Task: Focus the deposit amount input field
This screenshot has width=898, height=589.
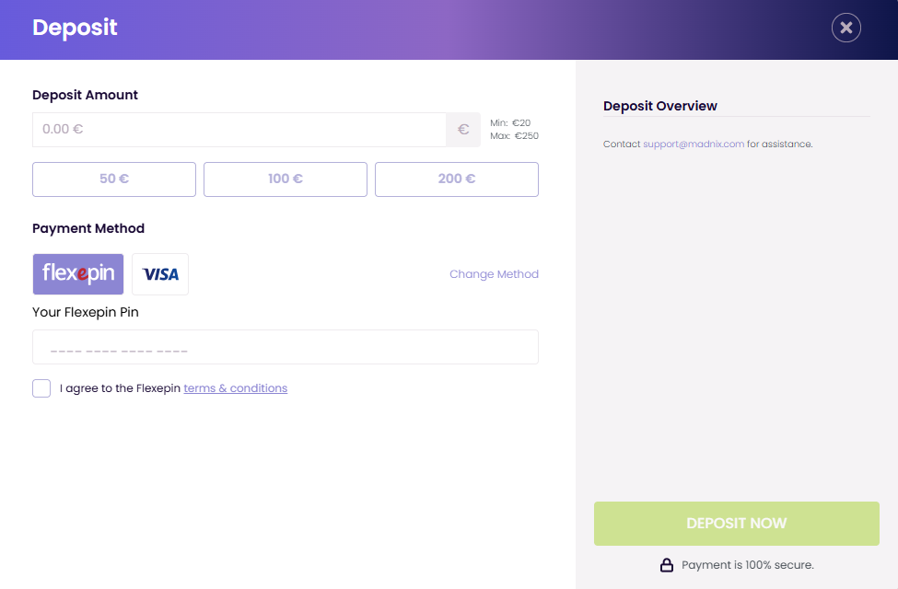Action: pos(239,130)
